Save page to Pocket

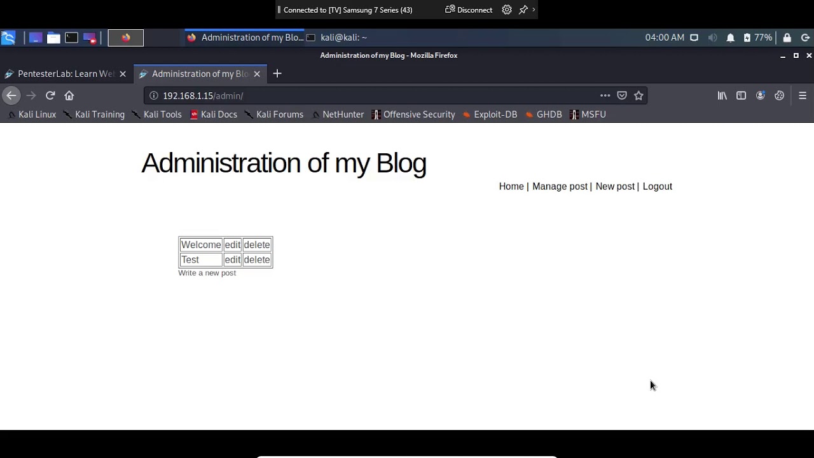point(622,95)
